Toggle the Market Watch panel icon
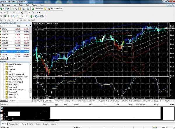 (12, 9)
